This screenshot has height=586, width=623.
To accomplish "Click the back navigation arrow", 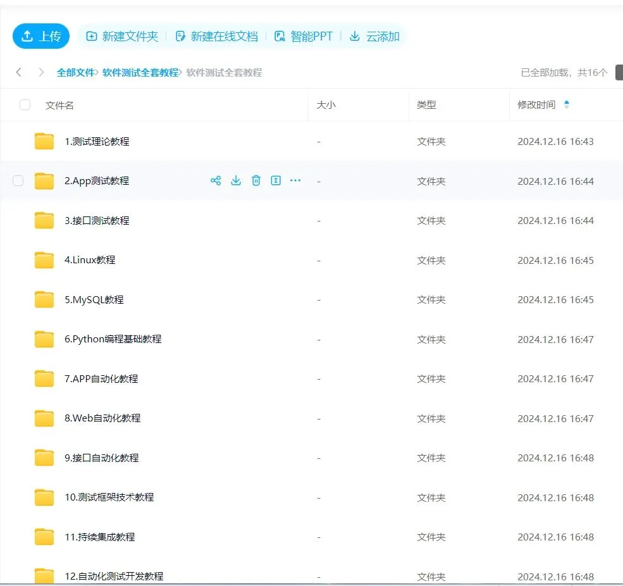I will 18,72.
